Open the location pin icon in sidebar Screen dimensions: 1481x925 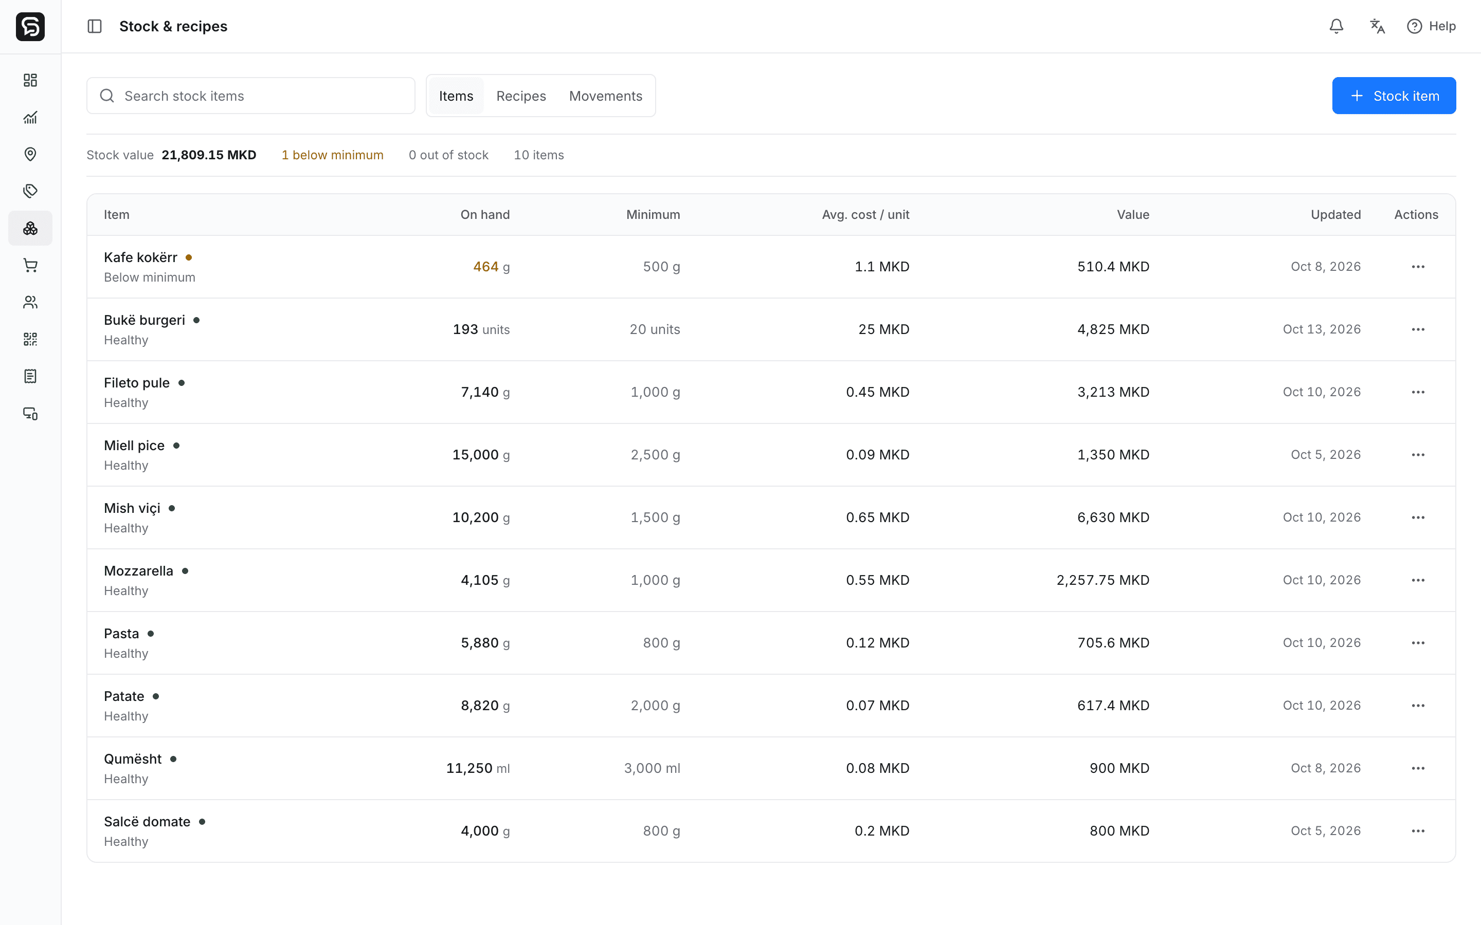click(x=30, y=154)
